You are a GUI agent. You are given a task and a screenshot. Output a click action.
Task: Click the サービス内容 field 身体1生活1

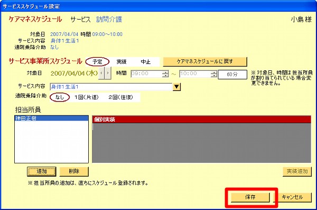[x=111, y=87]
